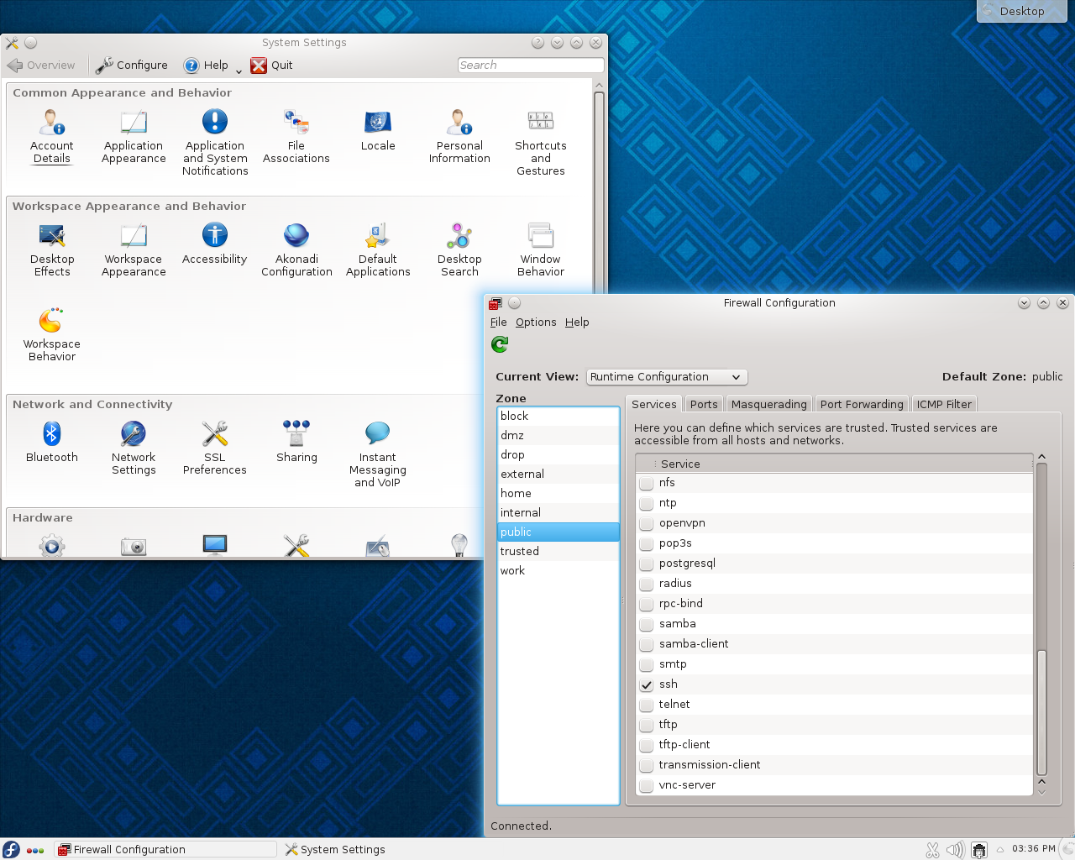Switch to the ICMP Filter tab

944,404
